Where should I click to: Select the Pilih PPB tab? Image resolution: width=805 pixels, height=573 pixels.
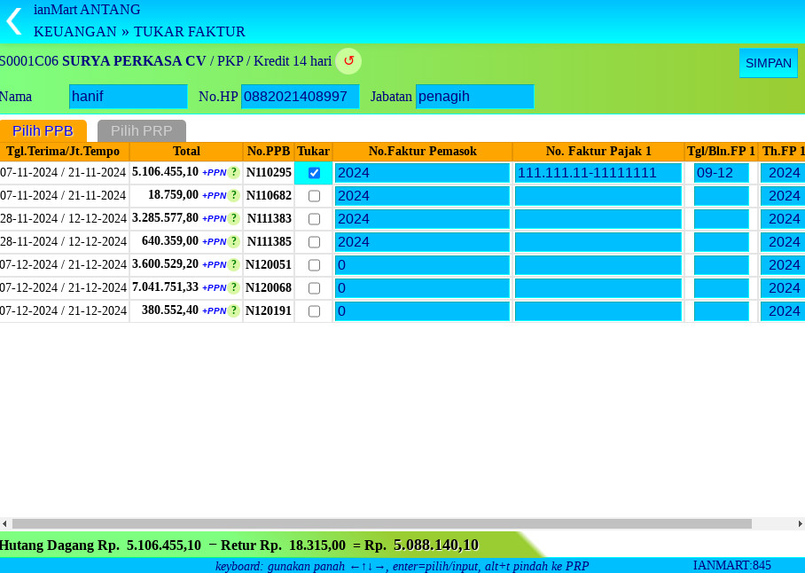[x=43, y=130]
